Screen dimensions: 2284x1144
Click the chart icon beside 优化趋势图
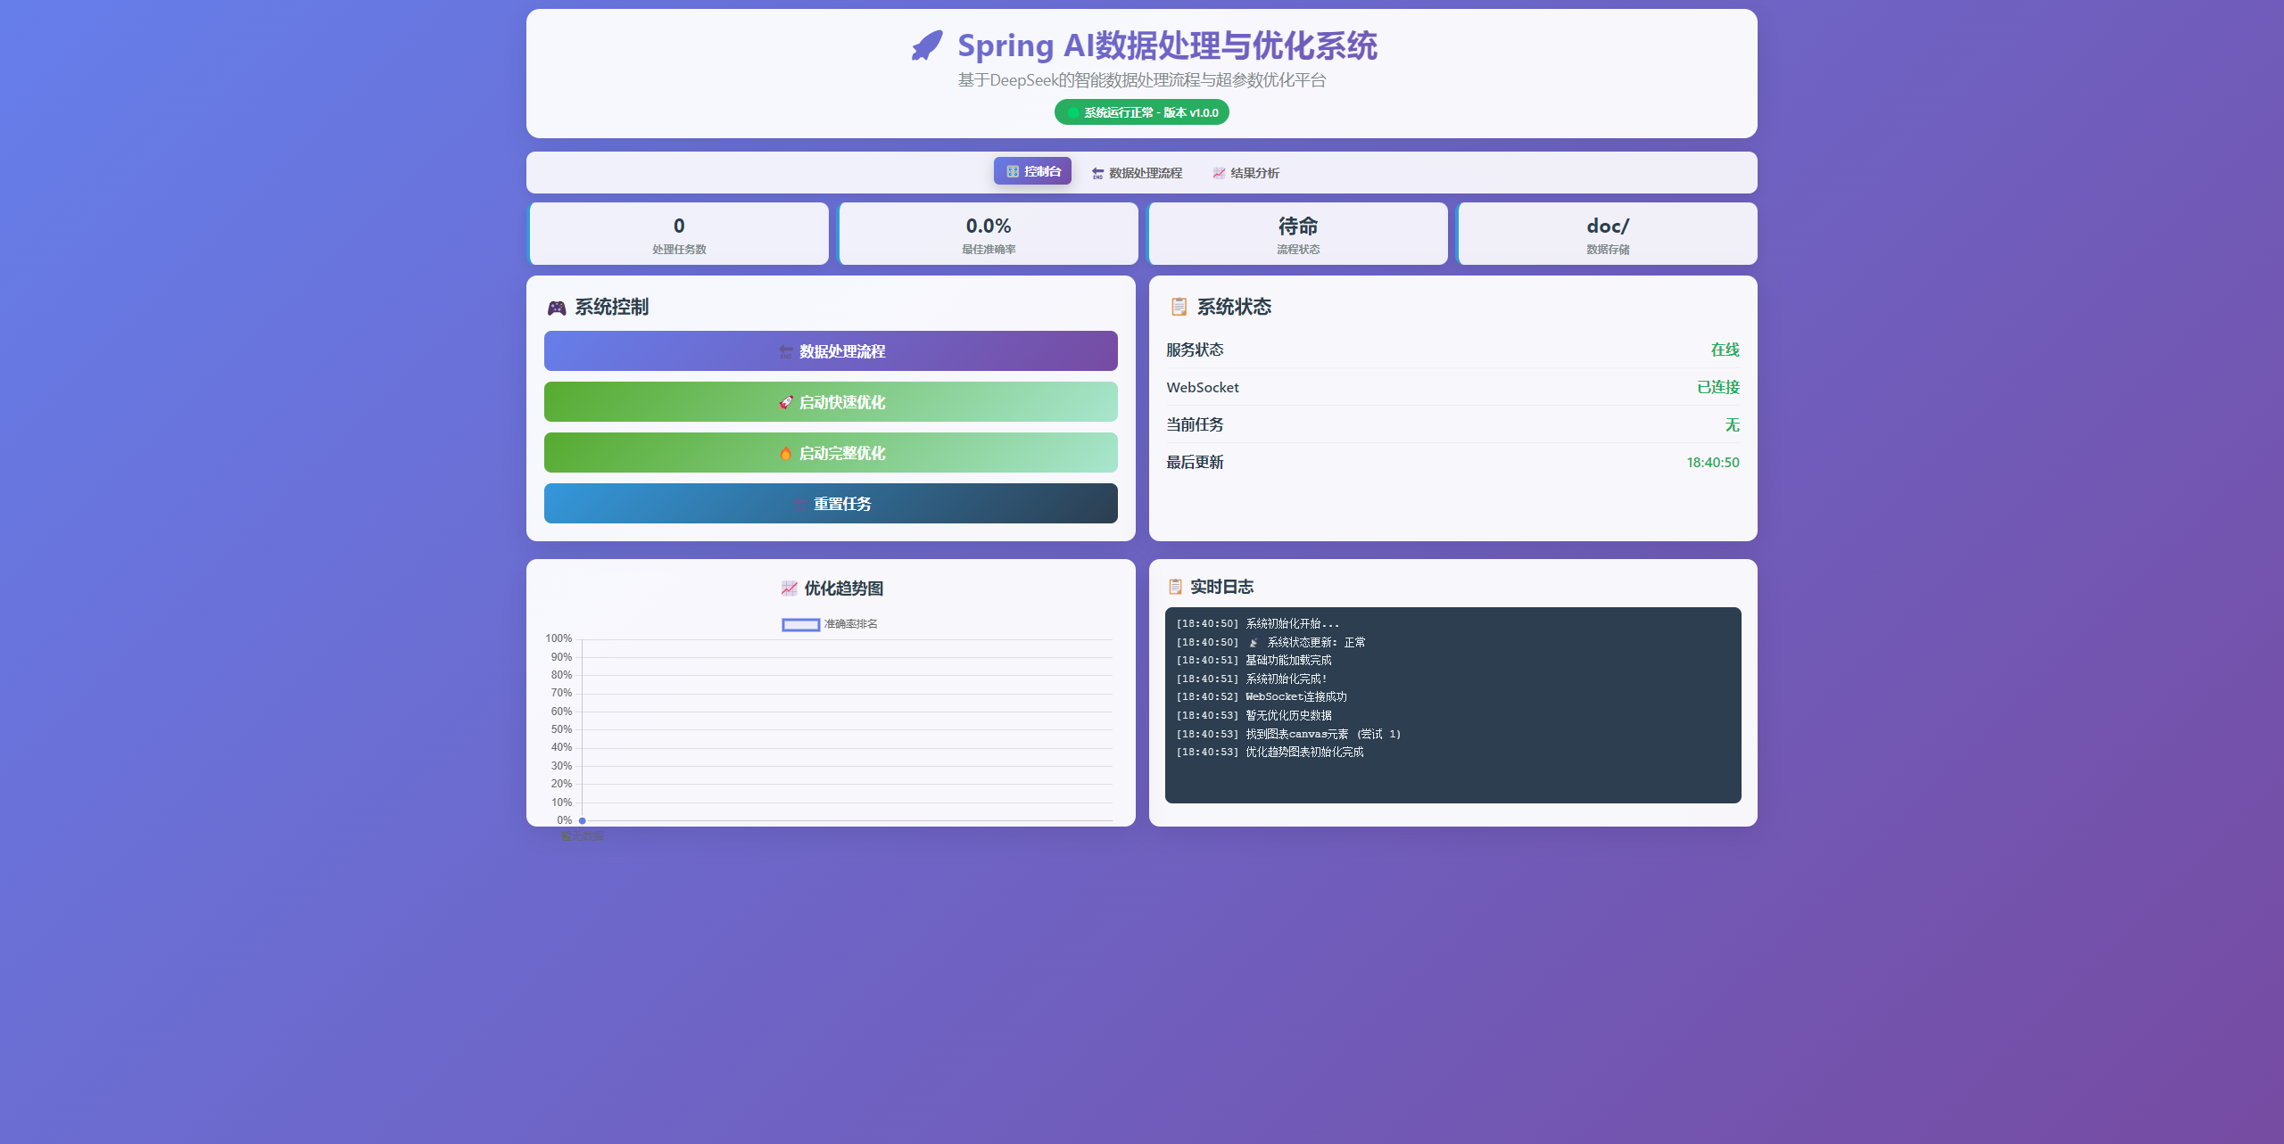click(x=789, y=588)
